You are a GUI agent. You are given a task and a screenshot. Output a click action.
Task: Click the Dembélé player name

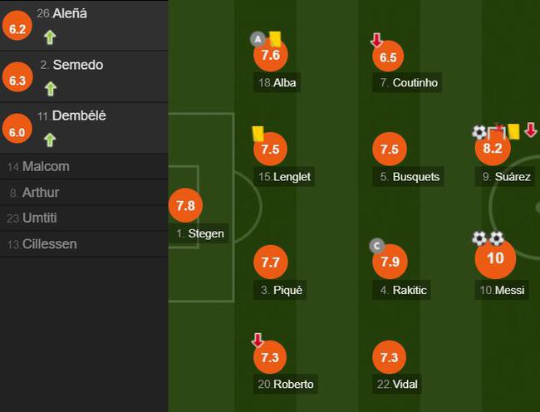click(79, 116)
